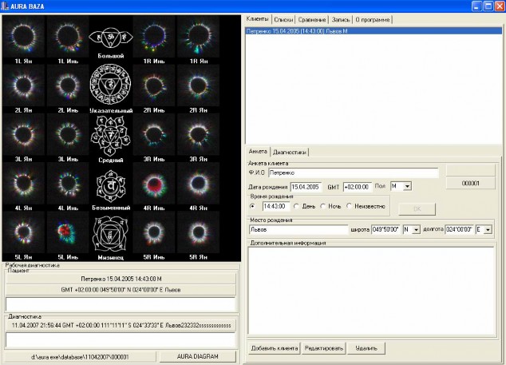Click the широта latitude field
The width and height of the screenshot is (506, 365).
[385, 229]
